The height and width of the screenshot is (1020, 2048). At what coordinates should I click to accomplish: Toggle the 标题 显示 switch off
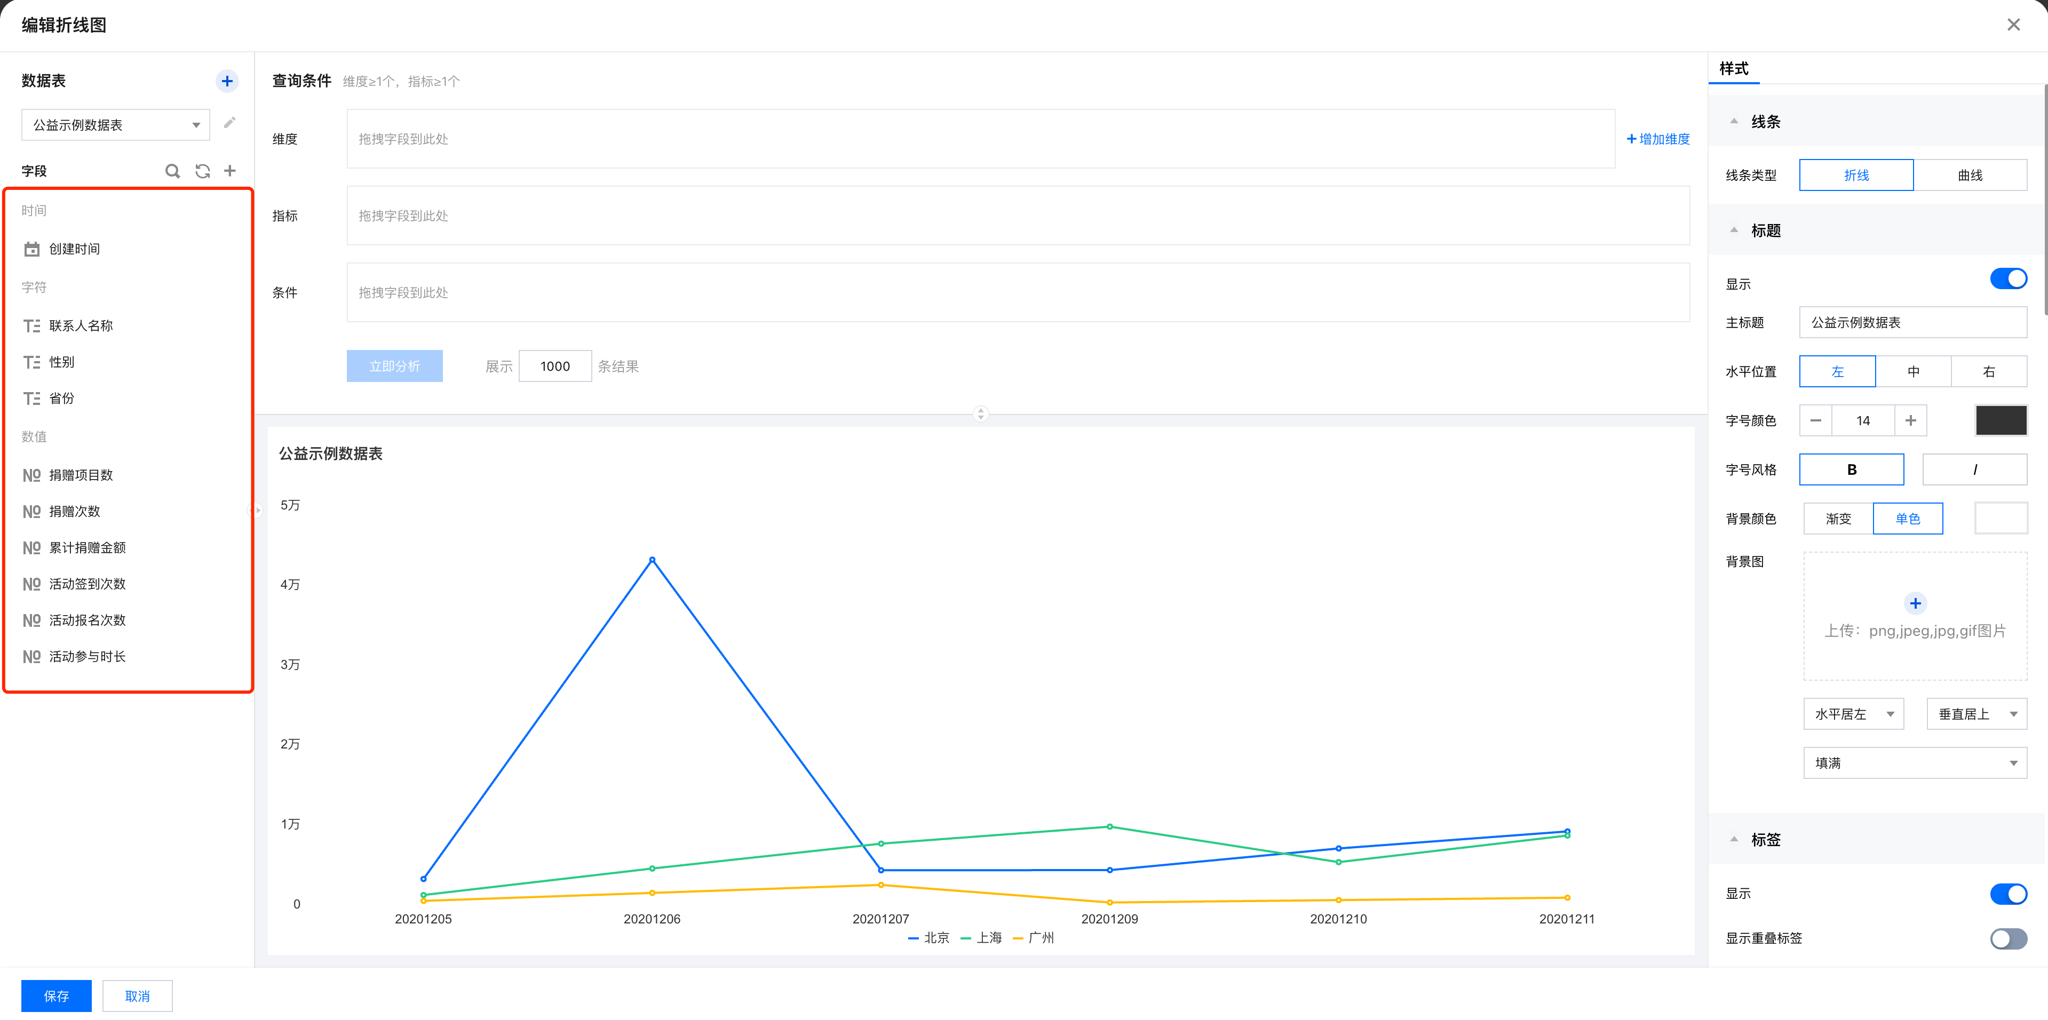[2007, 279]
